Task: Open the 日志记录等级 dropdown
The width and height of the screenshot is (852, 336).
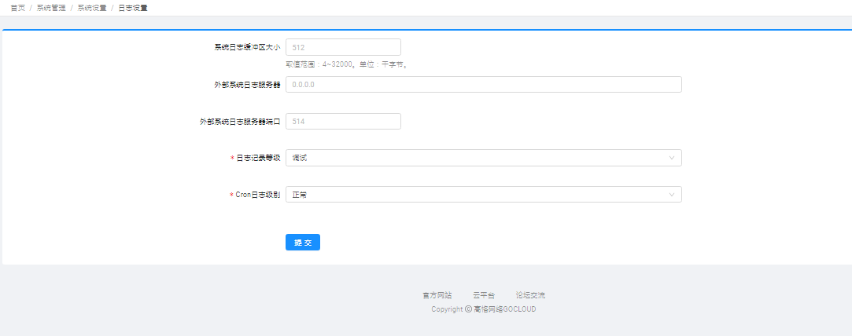Action: (484, 158)
